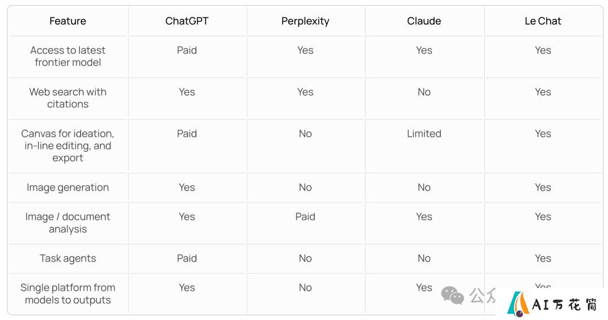
Task: Click the Access to latest frontier model row label
Action: tap(68, 56)
